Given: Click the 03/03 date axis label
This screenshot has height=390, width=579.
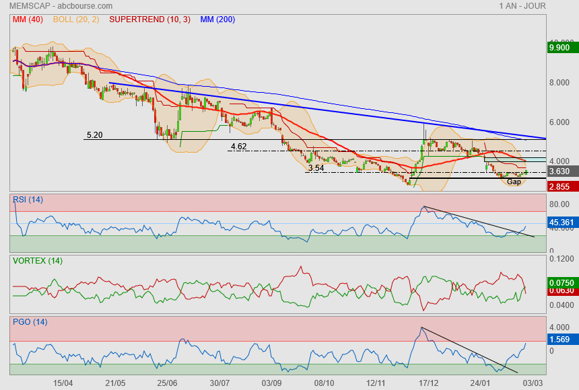Looking at the screenshot, I should 533,383.
